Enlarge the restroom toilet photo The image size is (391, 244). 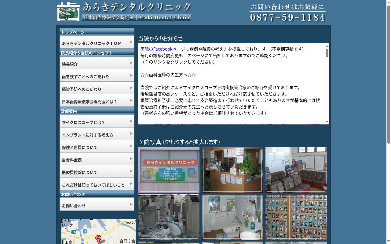click(232, 217)
